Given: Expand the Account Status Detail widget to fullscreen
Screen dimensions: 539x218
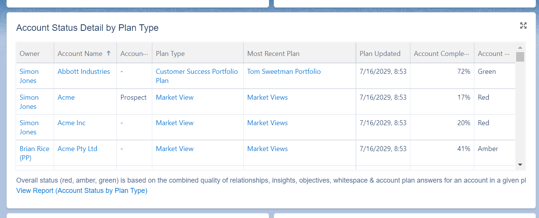Looking at the screenshot, I should coord(523,25).
